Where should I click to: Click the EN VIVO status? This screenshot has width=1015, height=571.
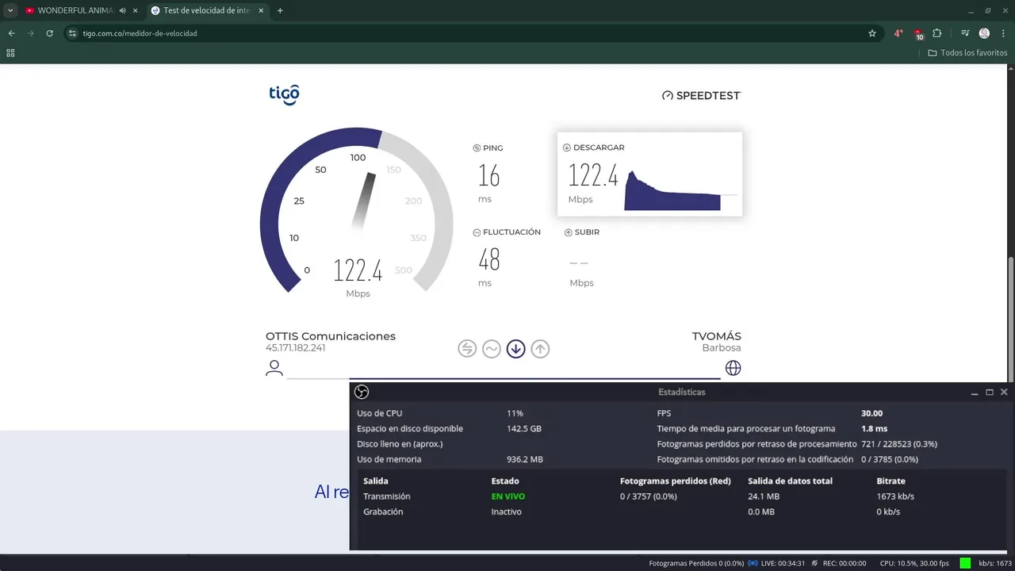click(508, 496)
